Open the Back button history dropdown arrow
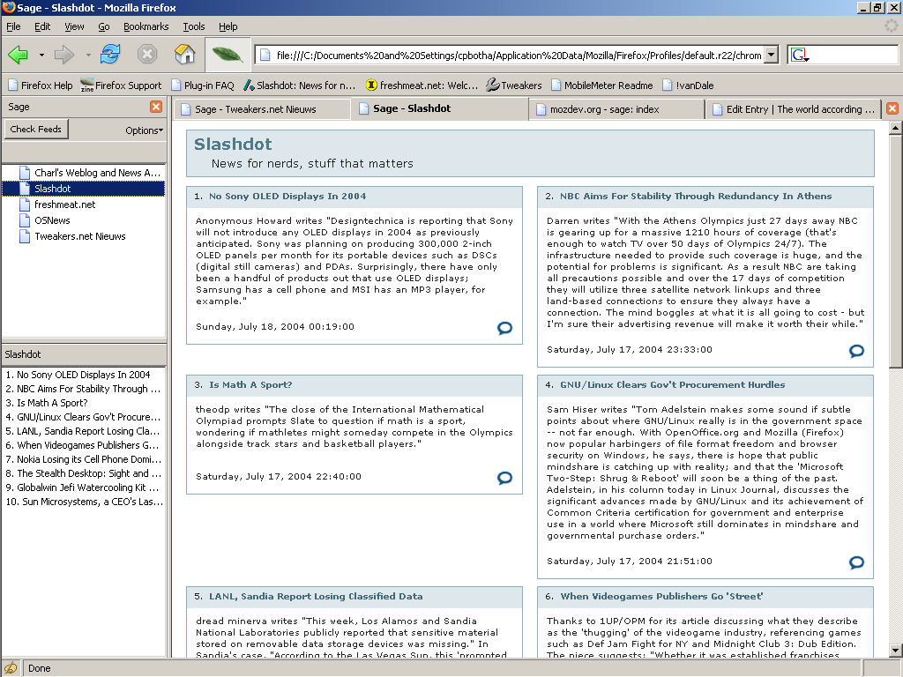Image resolution: width=903 pixels, height=677 pixels. point(41,56)
